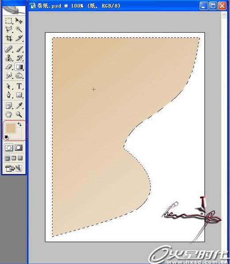The width and height of the screenshot is (230, 264).
Task: Activate the Zoom tool
Action: [19, 115]
